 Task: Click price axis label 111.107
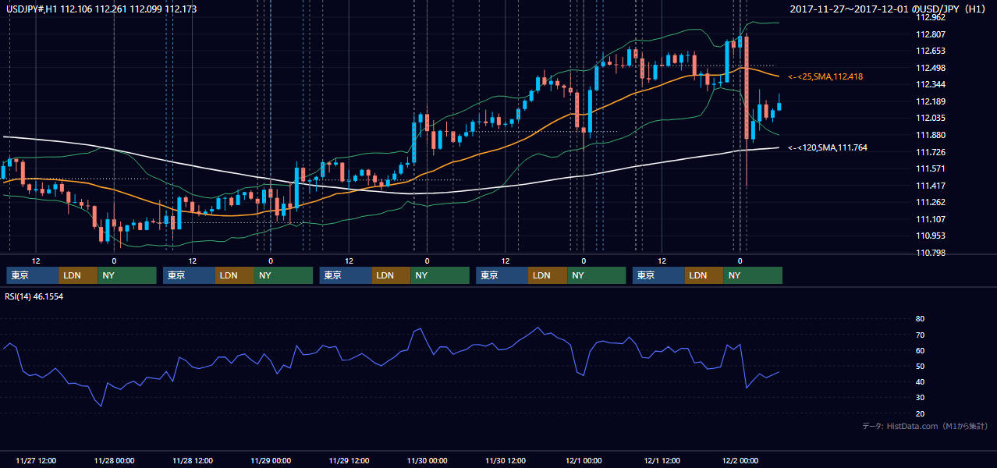coord(930,219)
